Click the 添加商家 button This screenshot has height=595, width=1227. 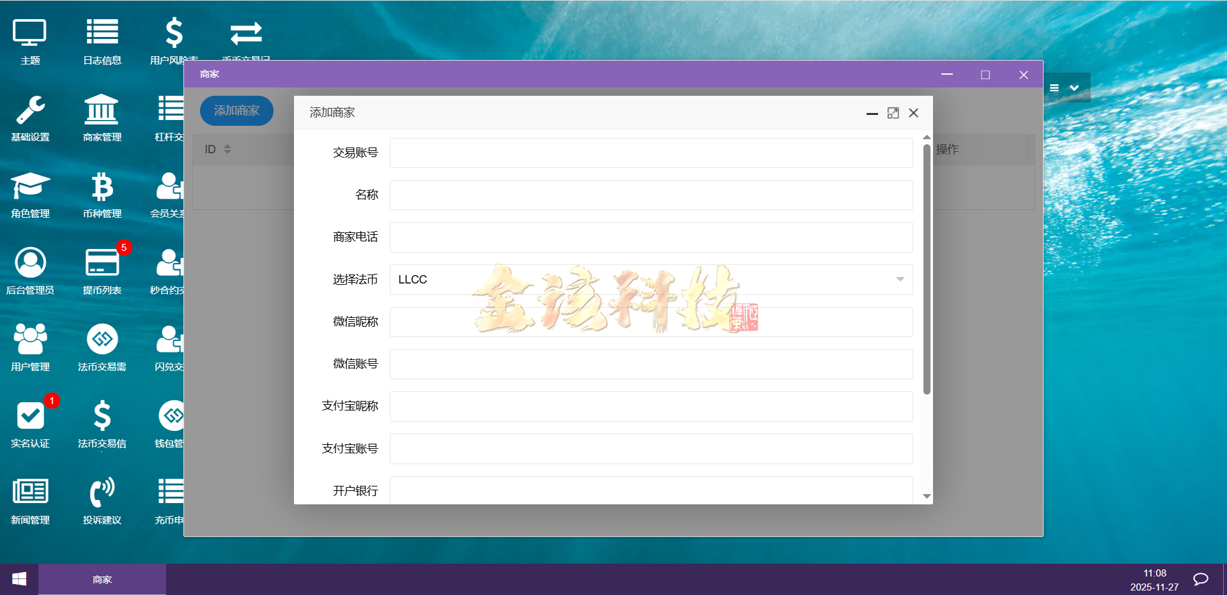click(x=236, y=110)
